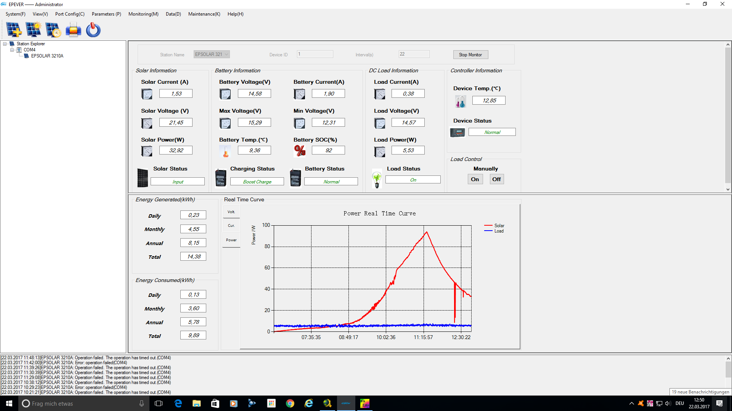732x411 pixels.
Task: Click the add station solar panel icon
Action: [x=14, y=29]
